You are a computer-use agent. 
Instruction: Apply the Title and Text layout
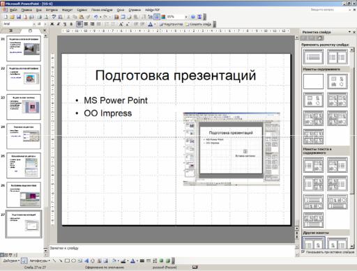[x=313, y=57]
